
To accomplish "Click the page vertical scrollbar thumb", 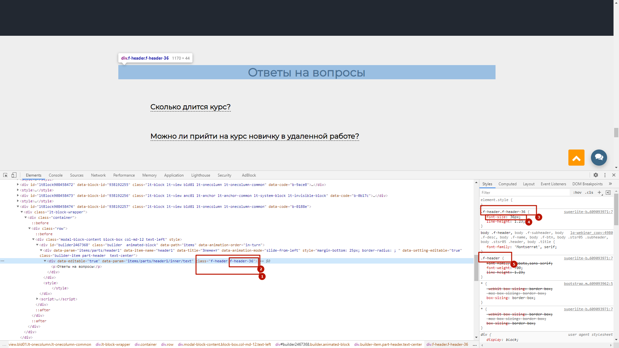I will (x=616, y=132).
